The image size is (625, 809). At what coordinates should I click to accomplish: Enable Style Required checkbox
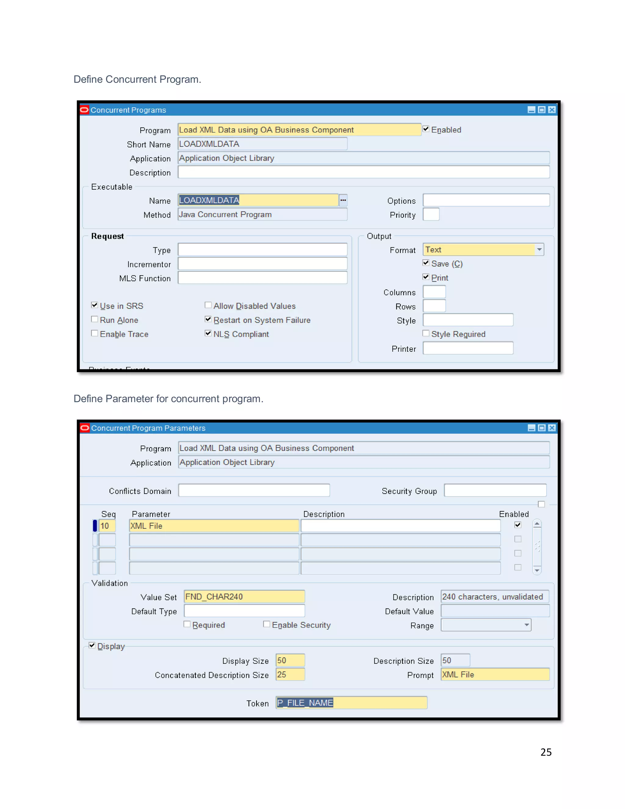[426, 333]
